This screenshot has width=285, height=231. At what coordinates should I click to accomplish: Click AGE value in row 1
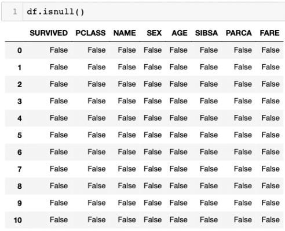click(x=178, y=67)
